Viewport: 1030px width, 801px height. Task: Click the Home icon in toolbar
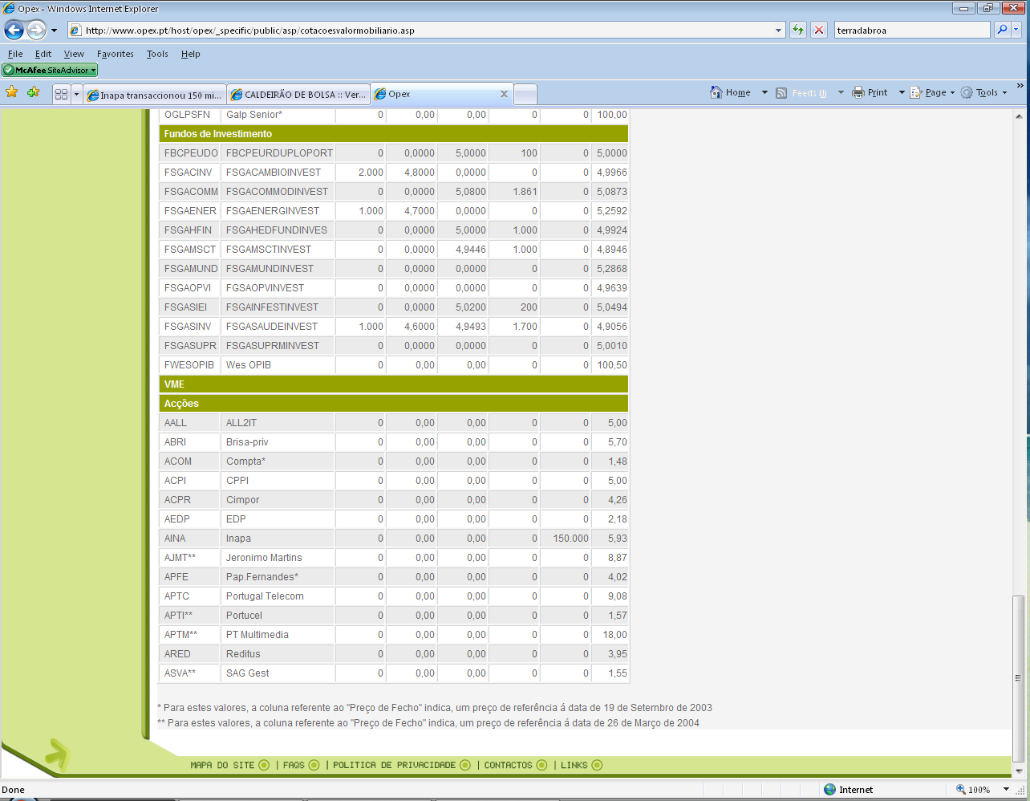click(x=716, y=93)
